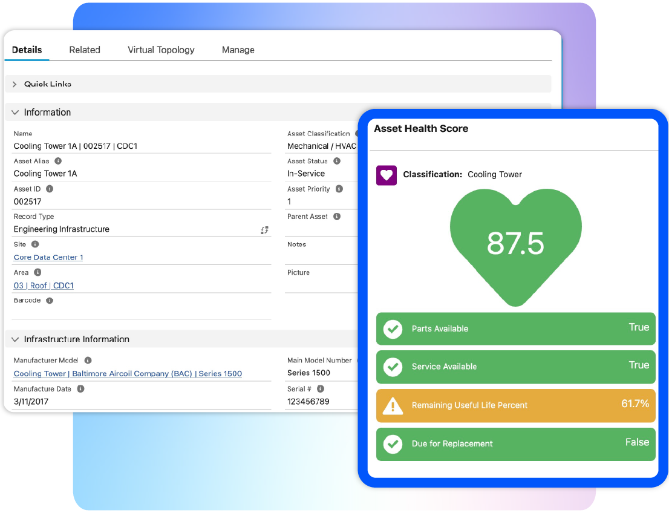Click the info icon beside Area label
Viewport: 669px width, 513px height.
(38, 272)
